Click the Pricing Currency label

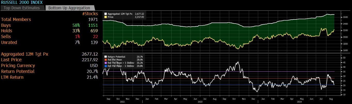(18, 65)
